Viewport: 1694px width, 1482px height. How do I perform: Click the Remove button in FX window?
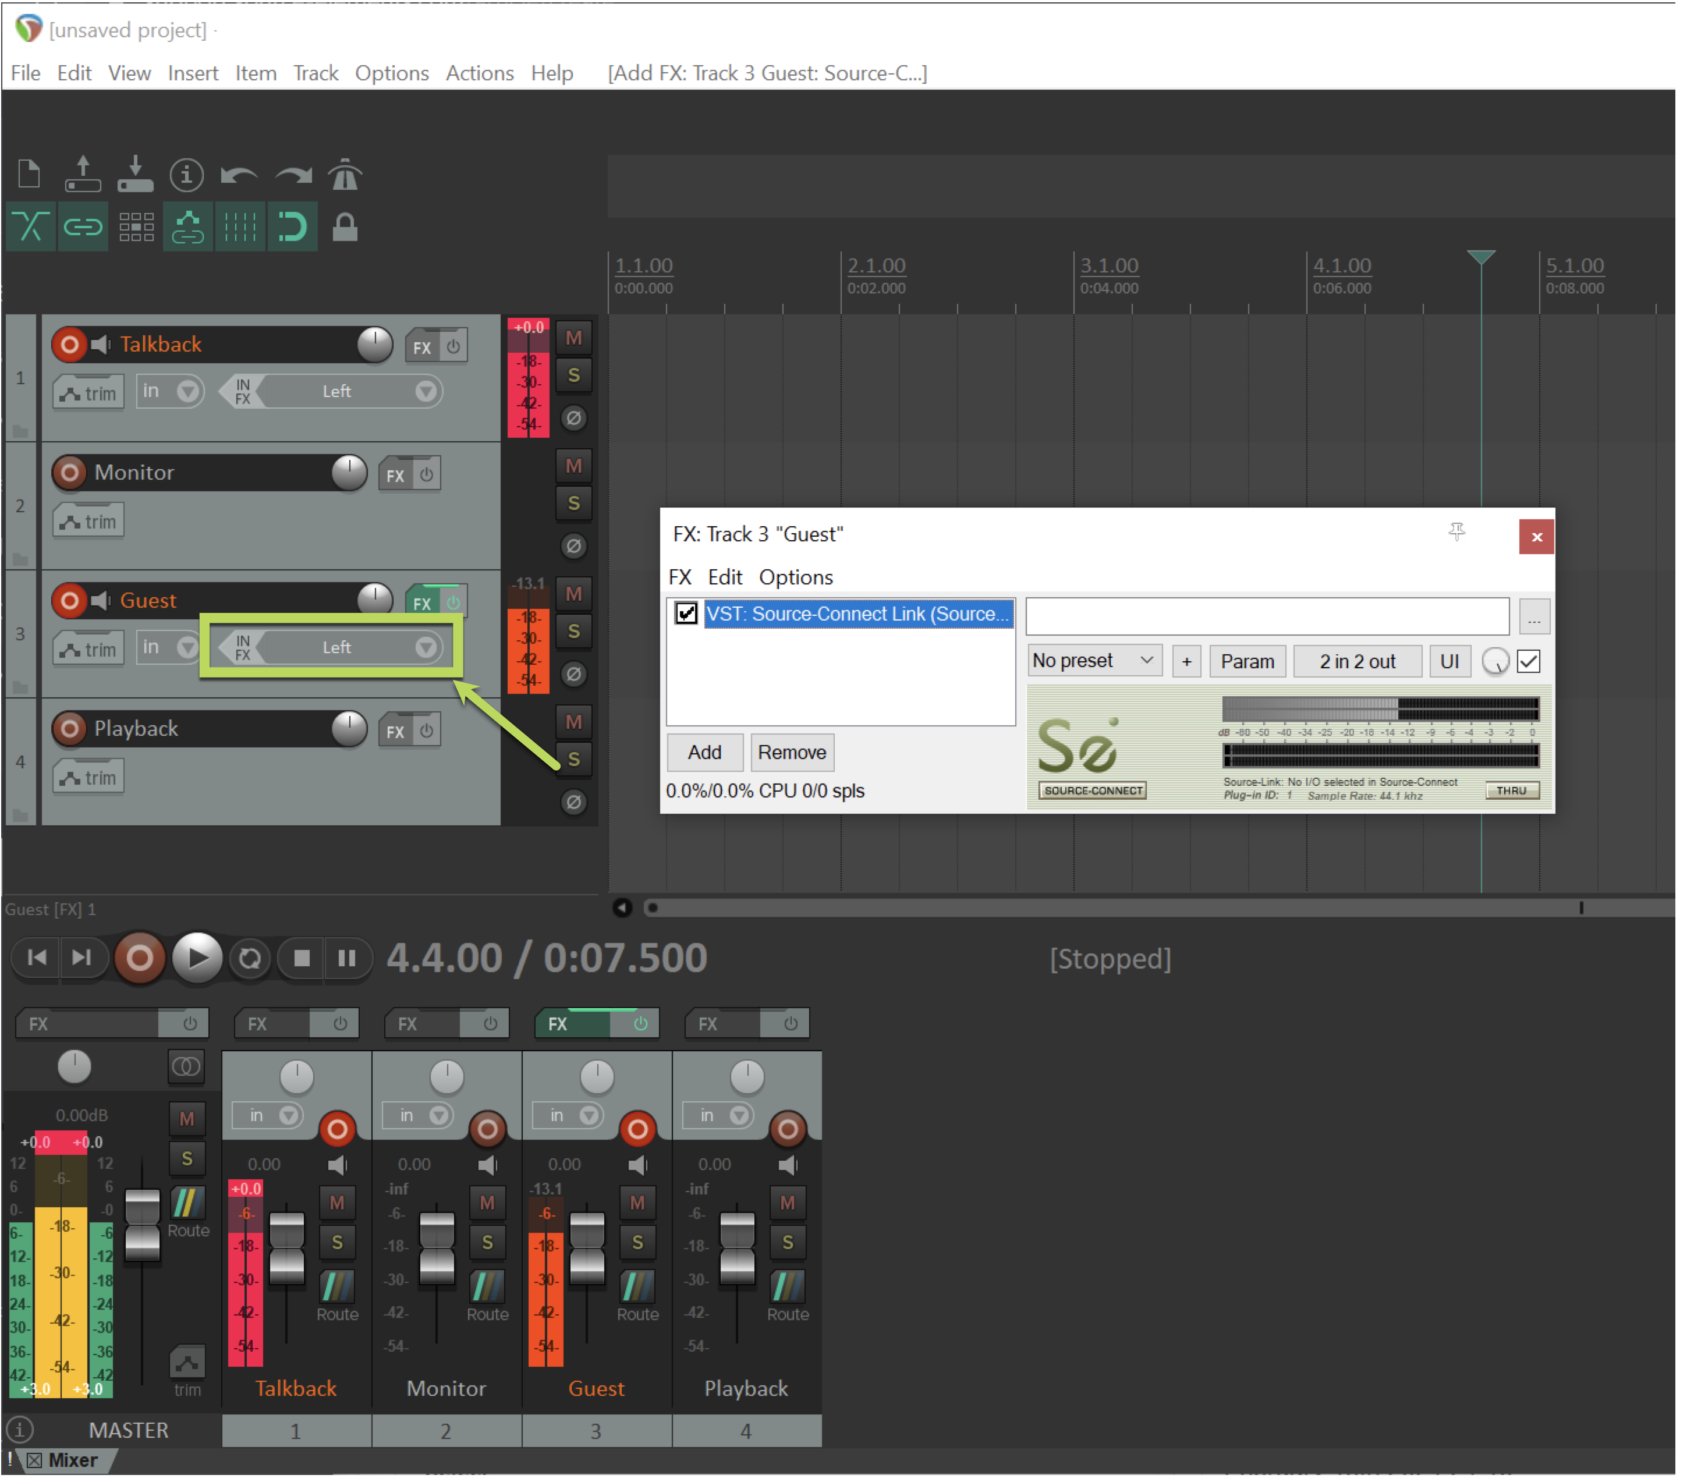click(792, 753)
